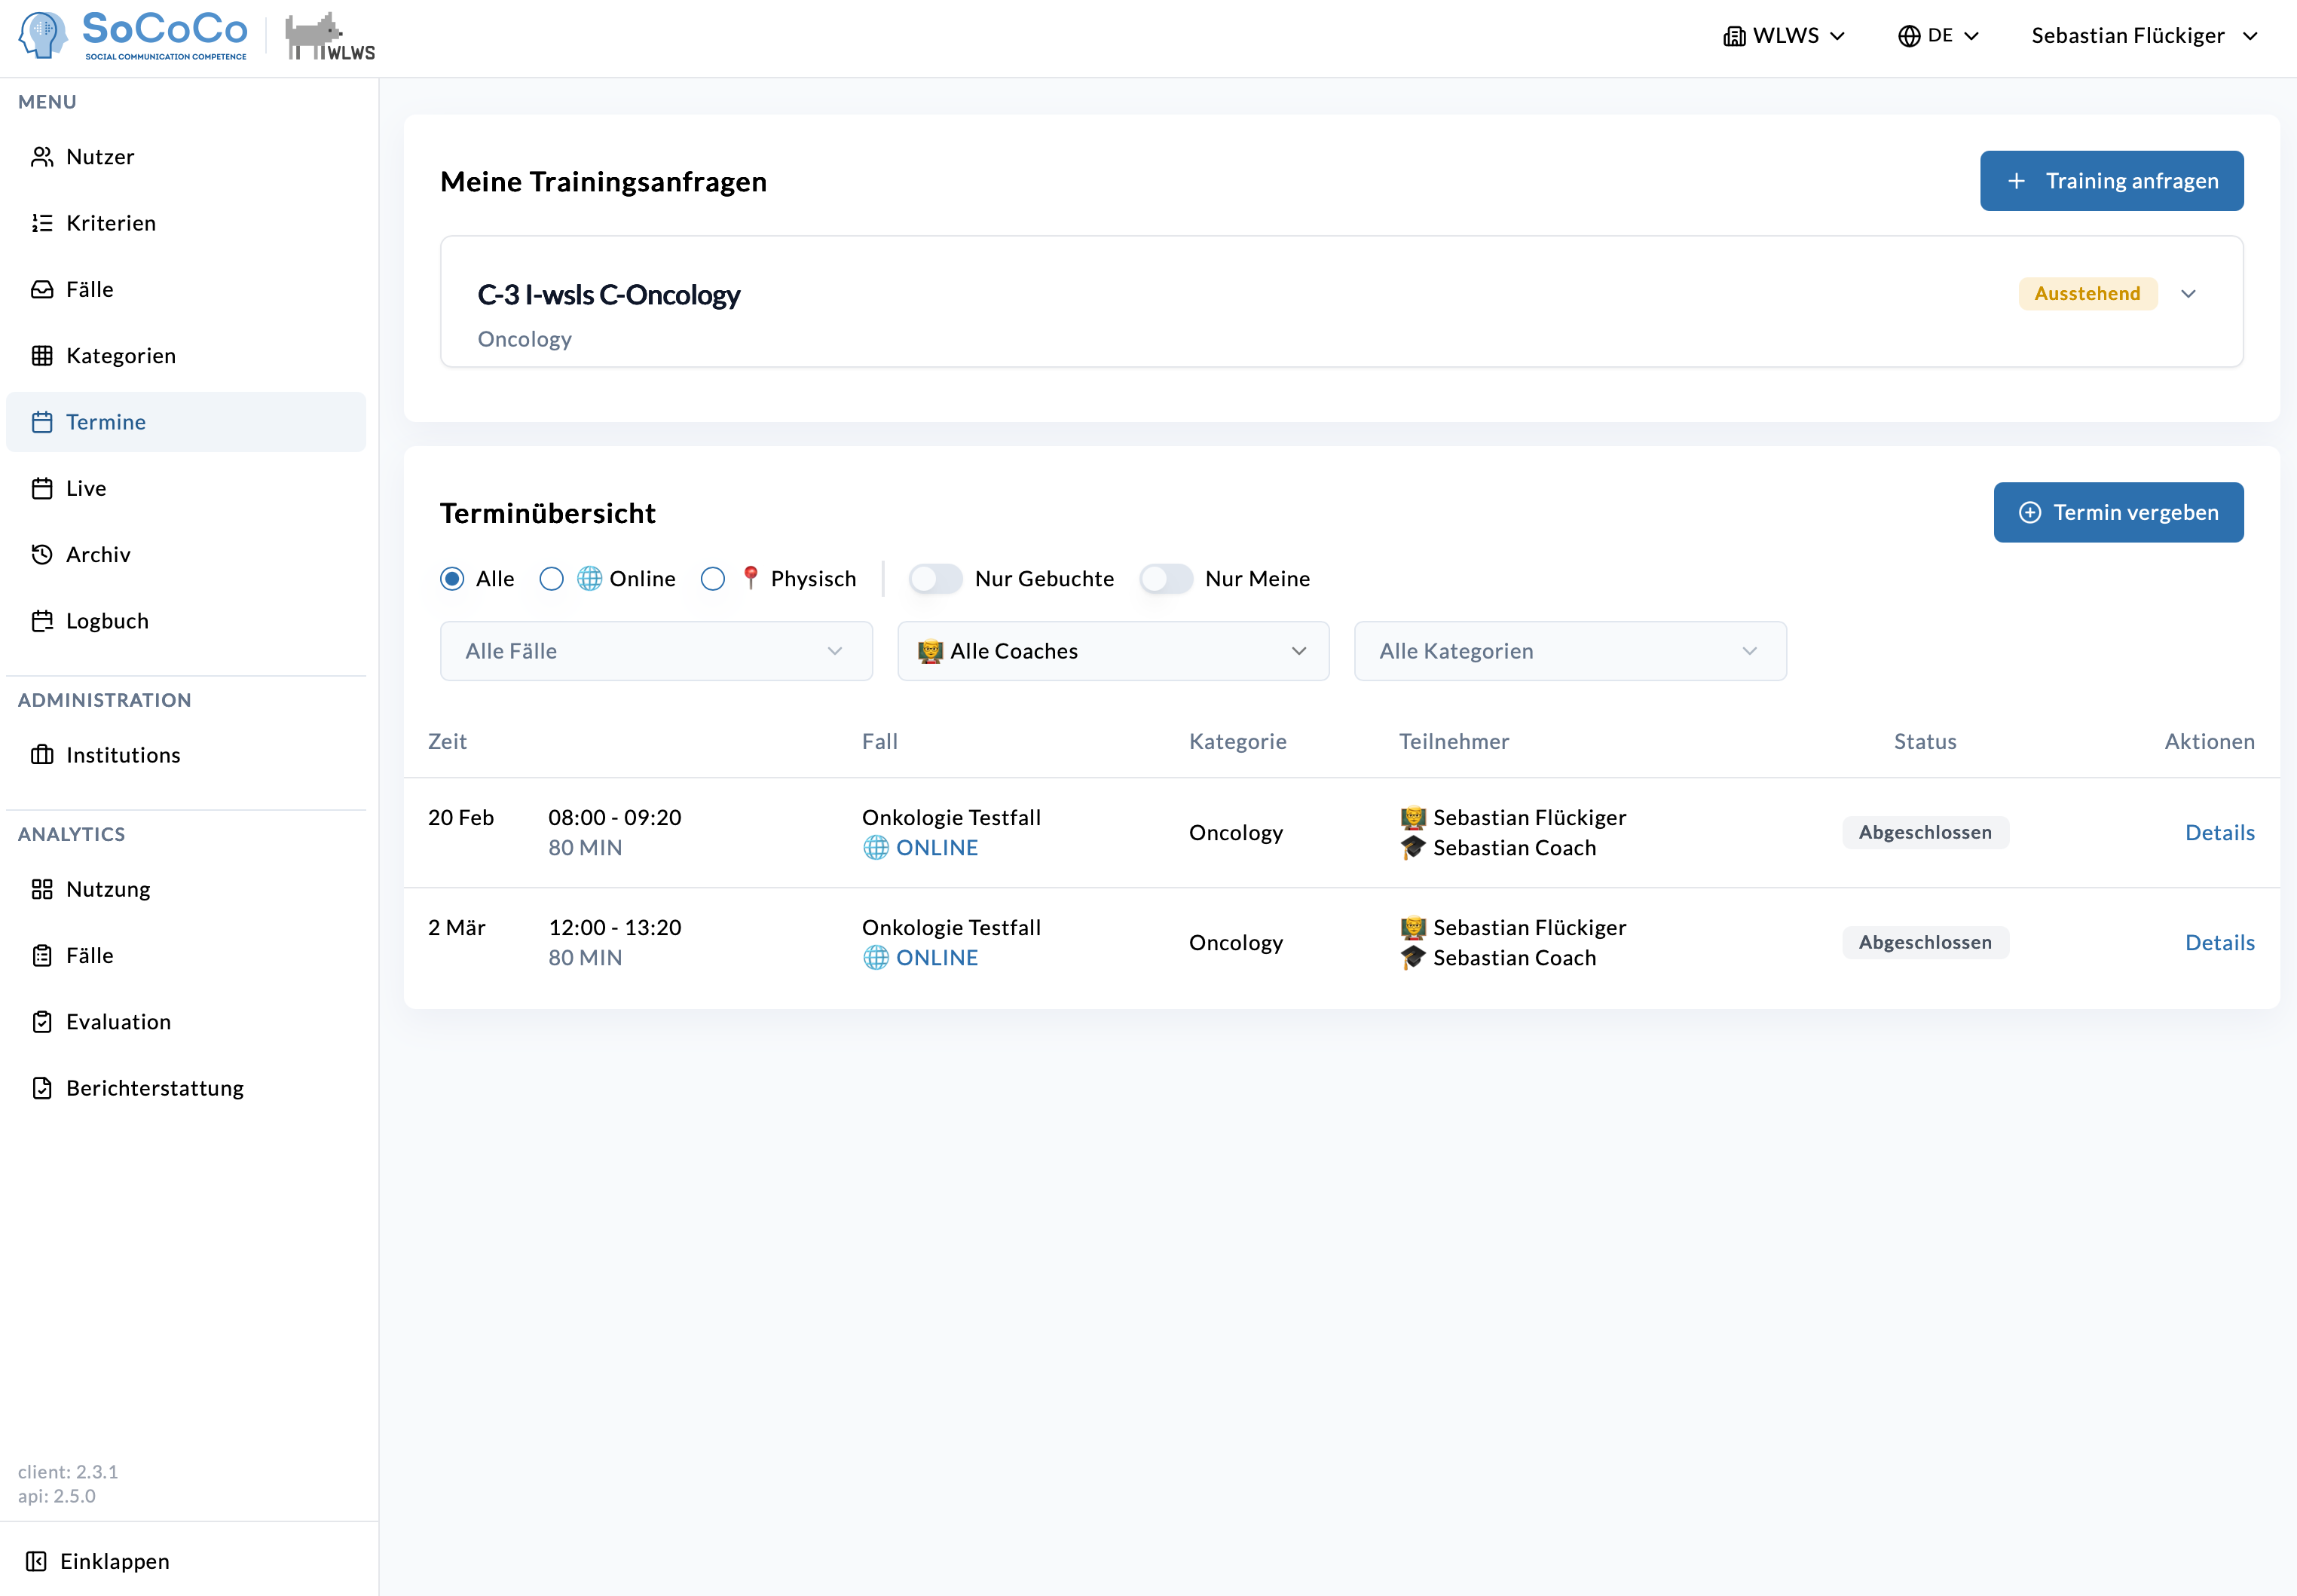Viewport: 2297px width, 1596px height.
Task: Click the Training anfragen button
Action: coord(2111,181)
